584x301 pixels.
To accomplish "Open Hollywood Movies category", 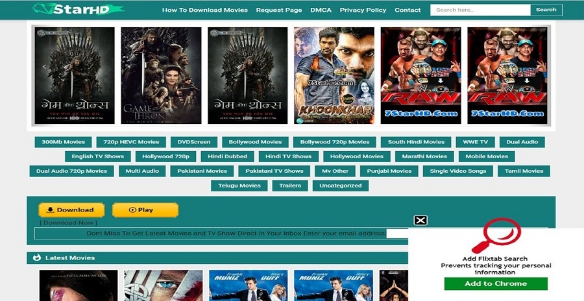I will click(357, 156).
